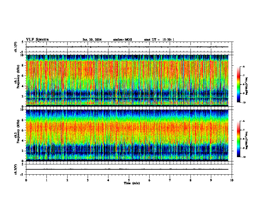
Task: Click time axis tick label "5"
Action: pyautogui.click(x=129, y=180)
